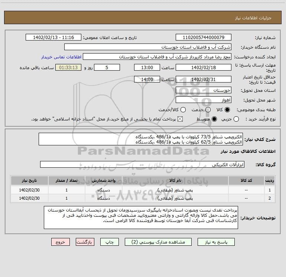Click the چاپ print button
286x277 pixels.
(x=110, y=242)
